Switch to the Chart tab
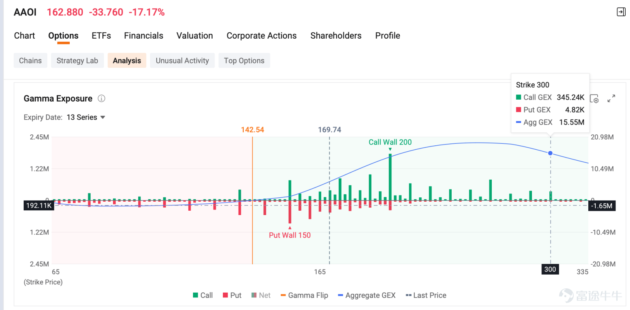 point(24,35)
